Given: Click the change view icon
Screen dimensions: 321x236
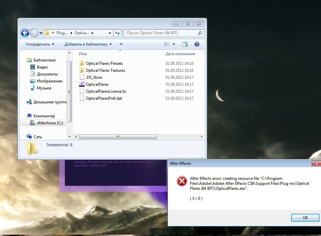Looking at the screenshot, I should click(x=166, y=44).
